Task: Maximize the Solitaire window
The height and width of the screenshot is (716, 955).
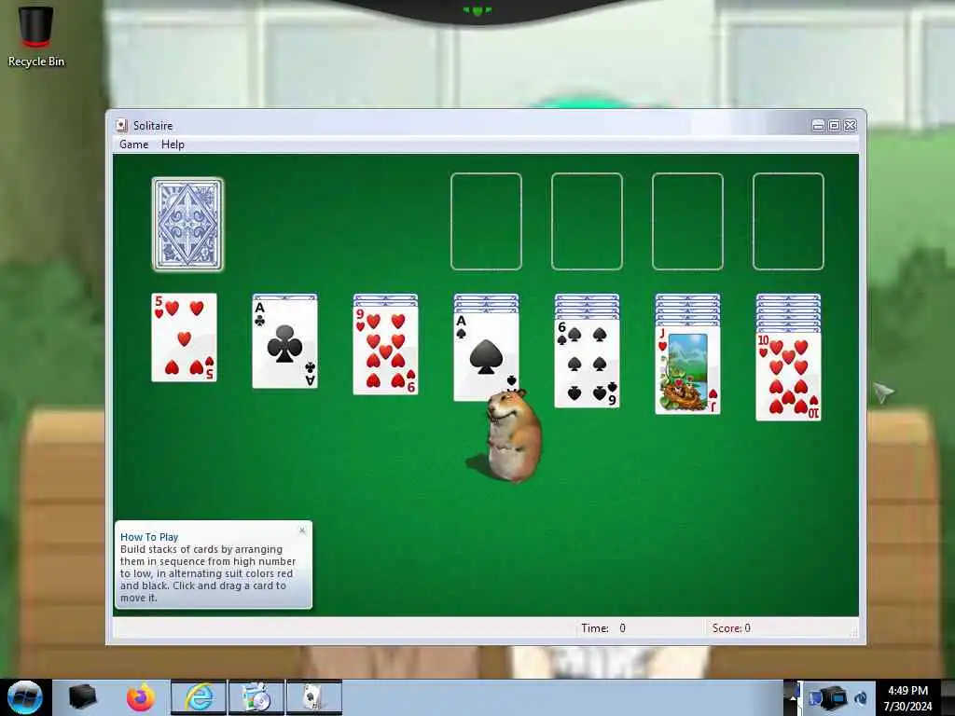Action: click(x=835, y=126)
